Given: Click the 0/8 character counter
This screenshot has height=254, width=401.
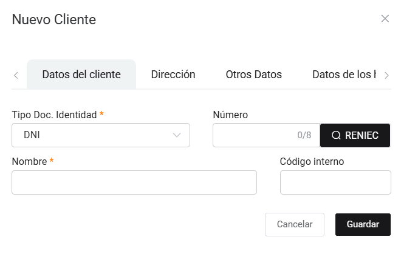Looking at the screenshot, I should [304, 135].
